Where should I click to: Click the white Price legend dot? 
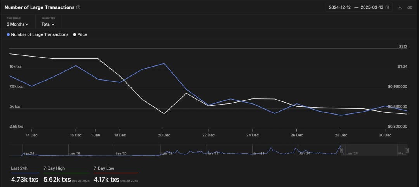74,34
